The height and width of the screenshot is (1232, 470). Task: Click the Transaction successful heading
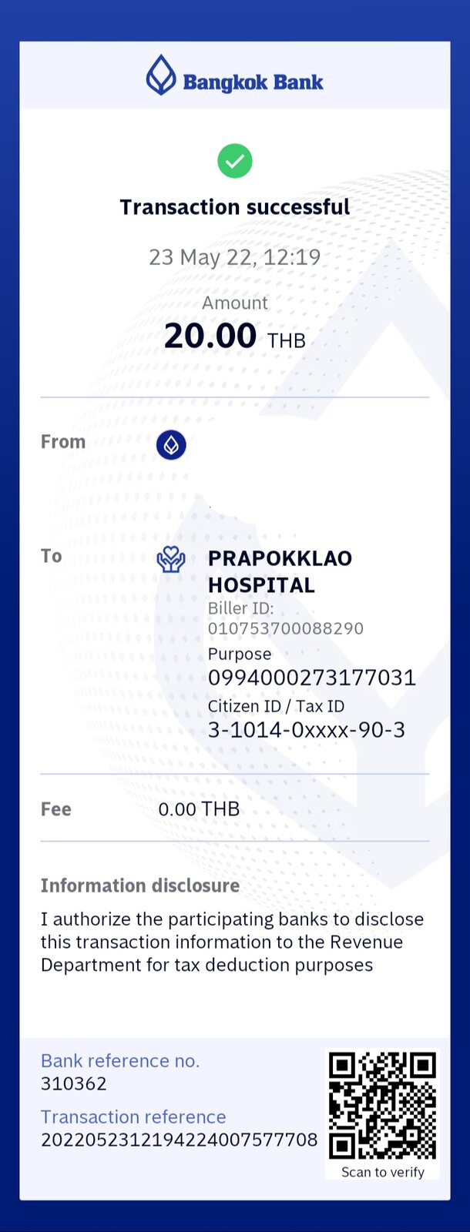[235, 207]
